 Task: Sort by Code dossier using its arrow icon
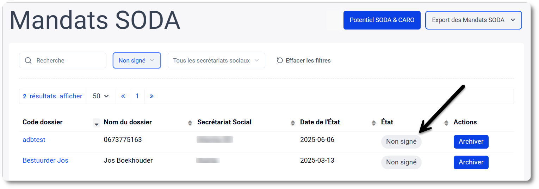tap(96, 123)
